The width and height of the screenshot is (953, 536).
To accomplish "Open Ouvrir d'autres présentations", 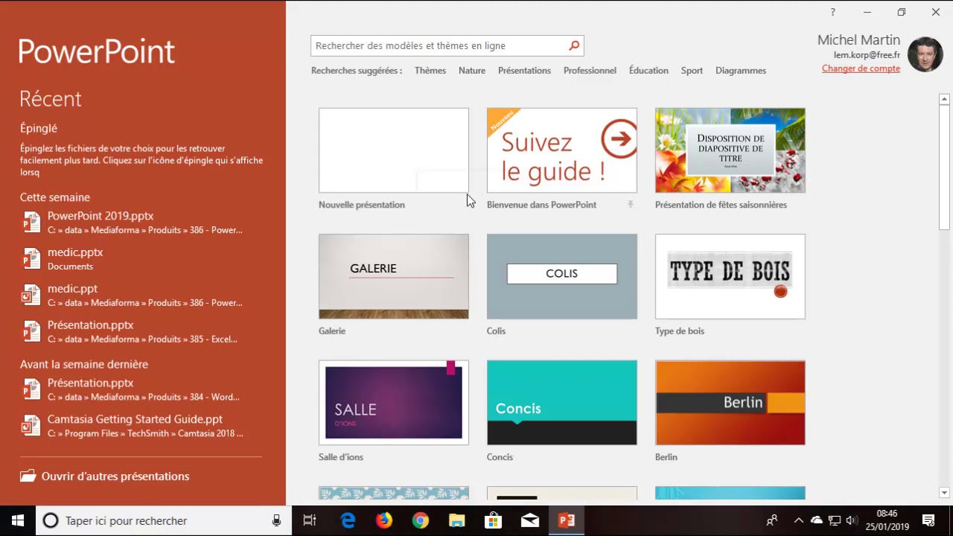I will click(105, 476).
